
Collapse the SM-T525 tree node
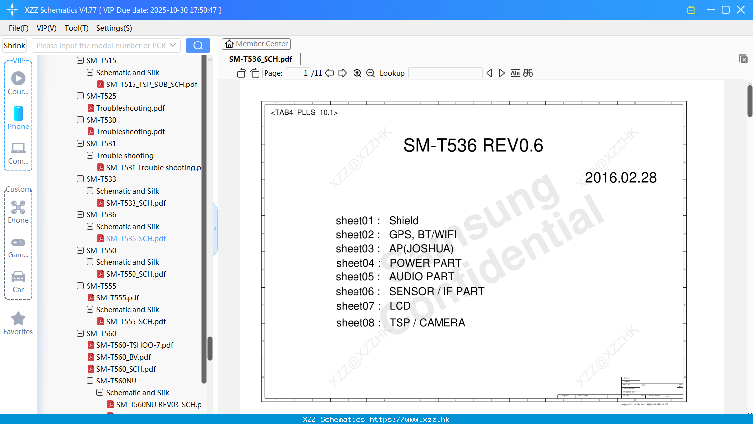pyautogui.click(x=80, y=96)
